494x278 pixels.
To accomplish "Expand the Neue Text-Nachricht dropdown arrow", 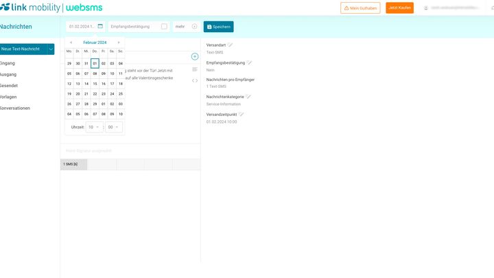I will (51, 49).
